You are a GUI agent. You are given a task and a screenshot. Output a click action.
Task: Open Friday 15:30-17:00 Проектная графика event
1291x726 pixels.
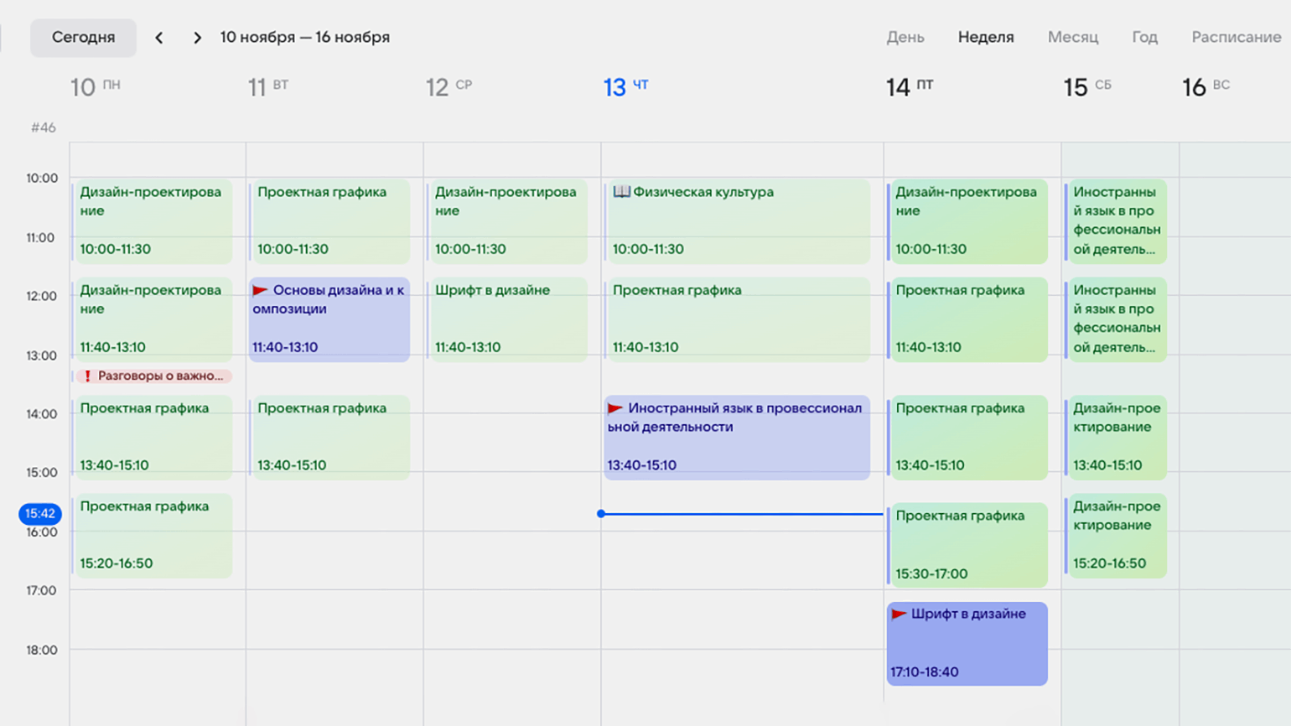[967, 545]
